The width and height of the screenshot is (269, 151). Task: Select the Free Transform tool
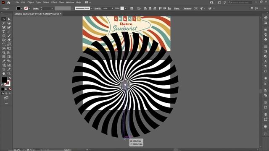point(9,48)
